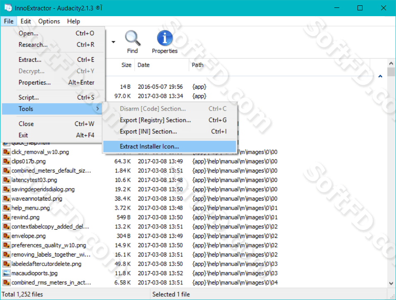
Task: Click the 2016-05-07 19:56 date cell
Action: click(160, 87)
